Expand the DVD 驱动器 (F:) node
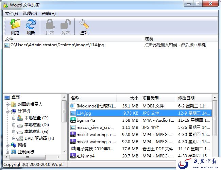This screenshot has height=170, width=221. tap(14, 138)
